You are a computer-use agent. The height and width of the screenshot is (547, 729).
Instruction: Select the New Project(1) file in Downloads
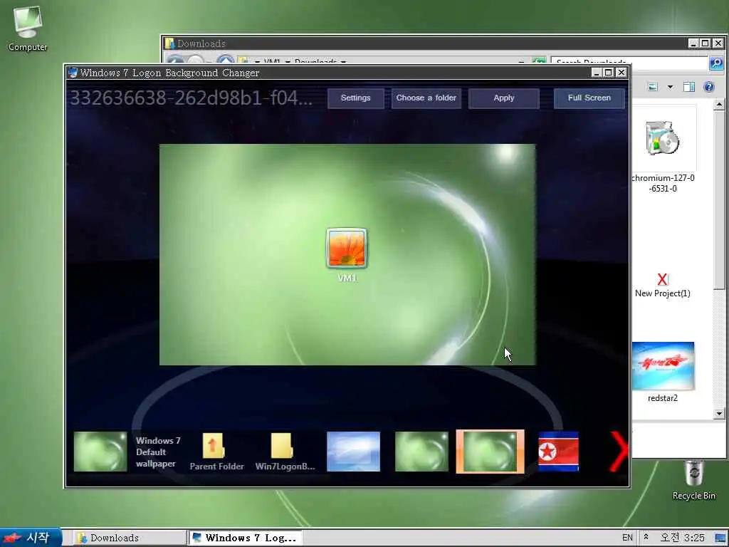pyautogui.click(x=663, y=286)
